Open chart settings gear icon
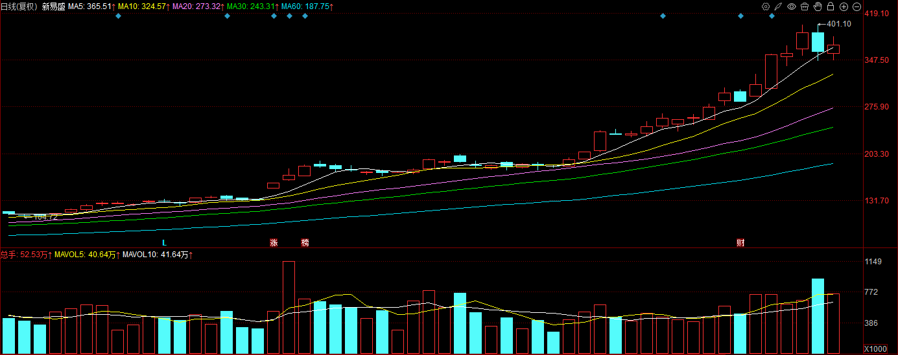 tap(766, 6)
